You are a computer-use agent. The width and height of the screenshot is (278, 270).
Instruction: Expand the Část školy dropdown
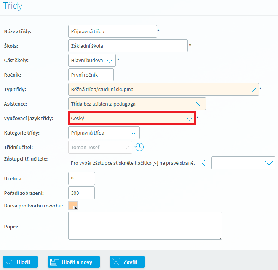92,60
